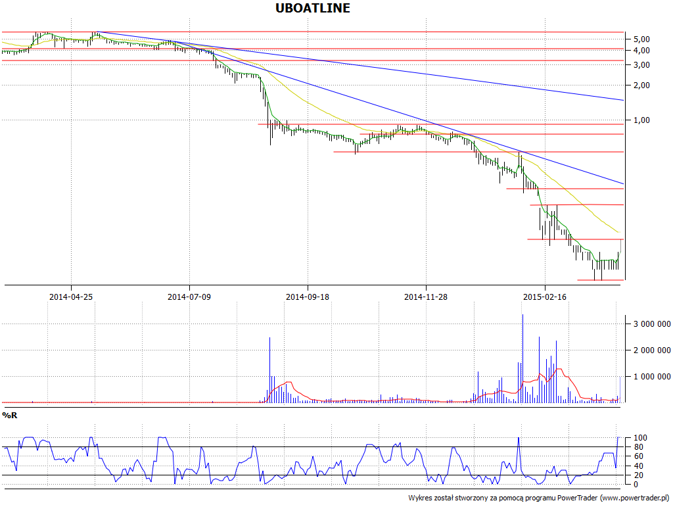
Task: Click the 20 level on %R axis
Action: click(638, 475)
